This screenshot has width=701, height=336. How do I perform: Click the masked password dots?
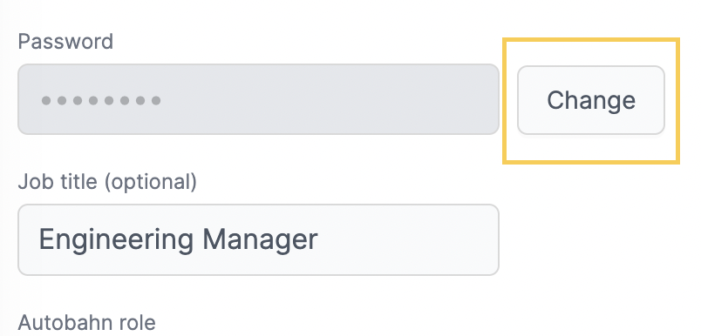101,100
